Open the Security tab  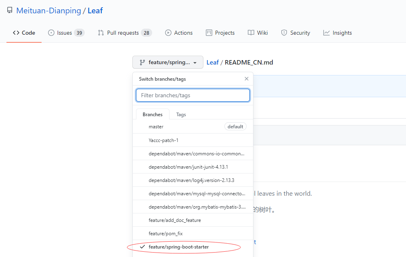click(x=296, y=33)
